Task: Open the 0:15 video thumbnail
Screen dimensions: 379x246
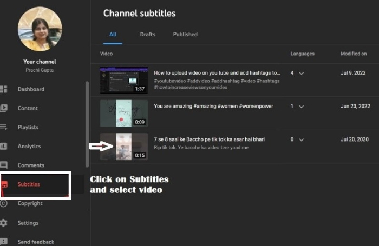Action: [124, 147]
